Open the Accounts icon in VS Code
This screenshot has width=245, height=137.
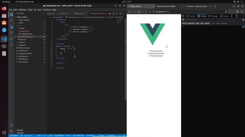coord(11,125)
